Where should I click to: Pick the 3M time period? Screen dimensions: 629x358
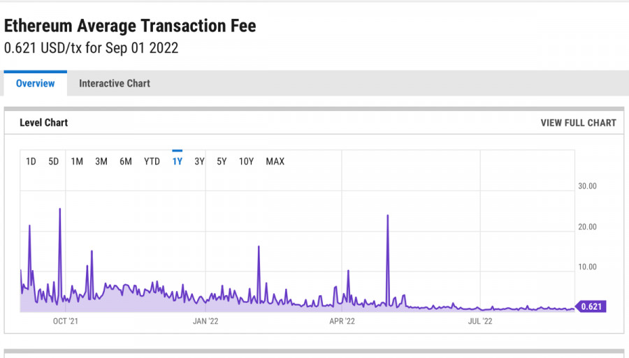click(101, 162)
